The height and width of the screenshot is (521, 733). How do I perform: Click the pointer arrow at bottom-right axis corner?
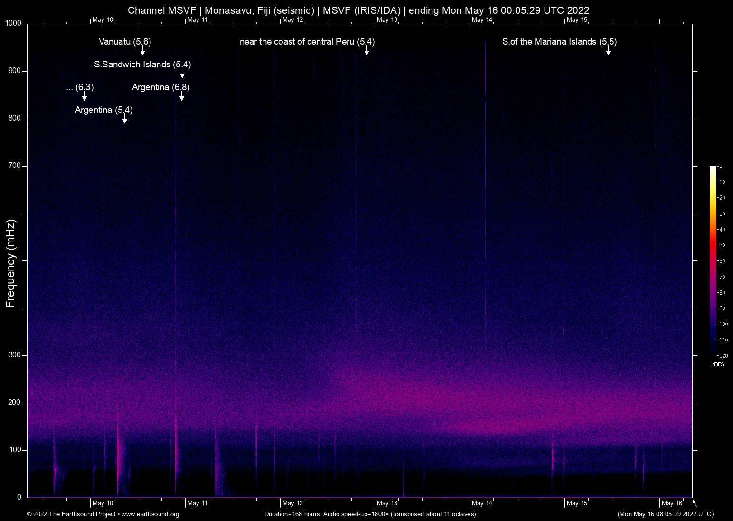695,502
